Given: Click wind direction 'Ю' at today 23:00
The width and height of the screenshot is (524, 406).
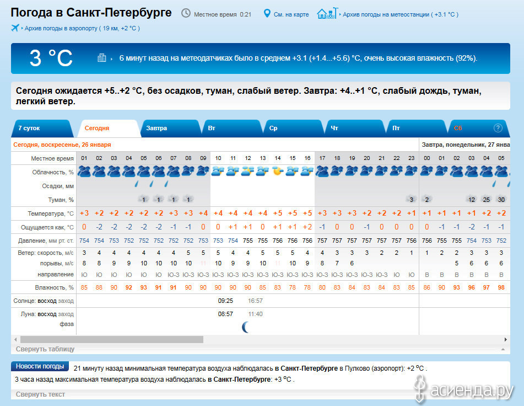Looking at the screenshot, I should [412, 275].
